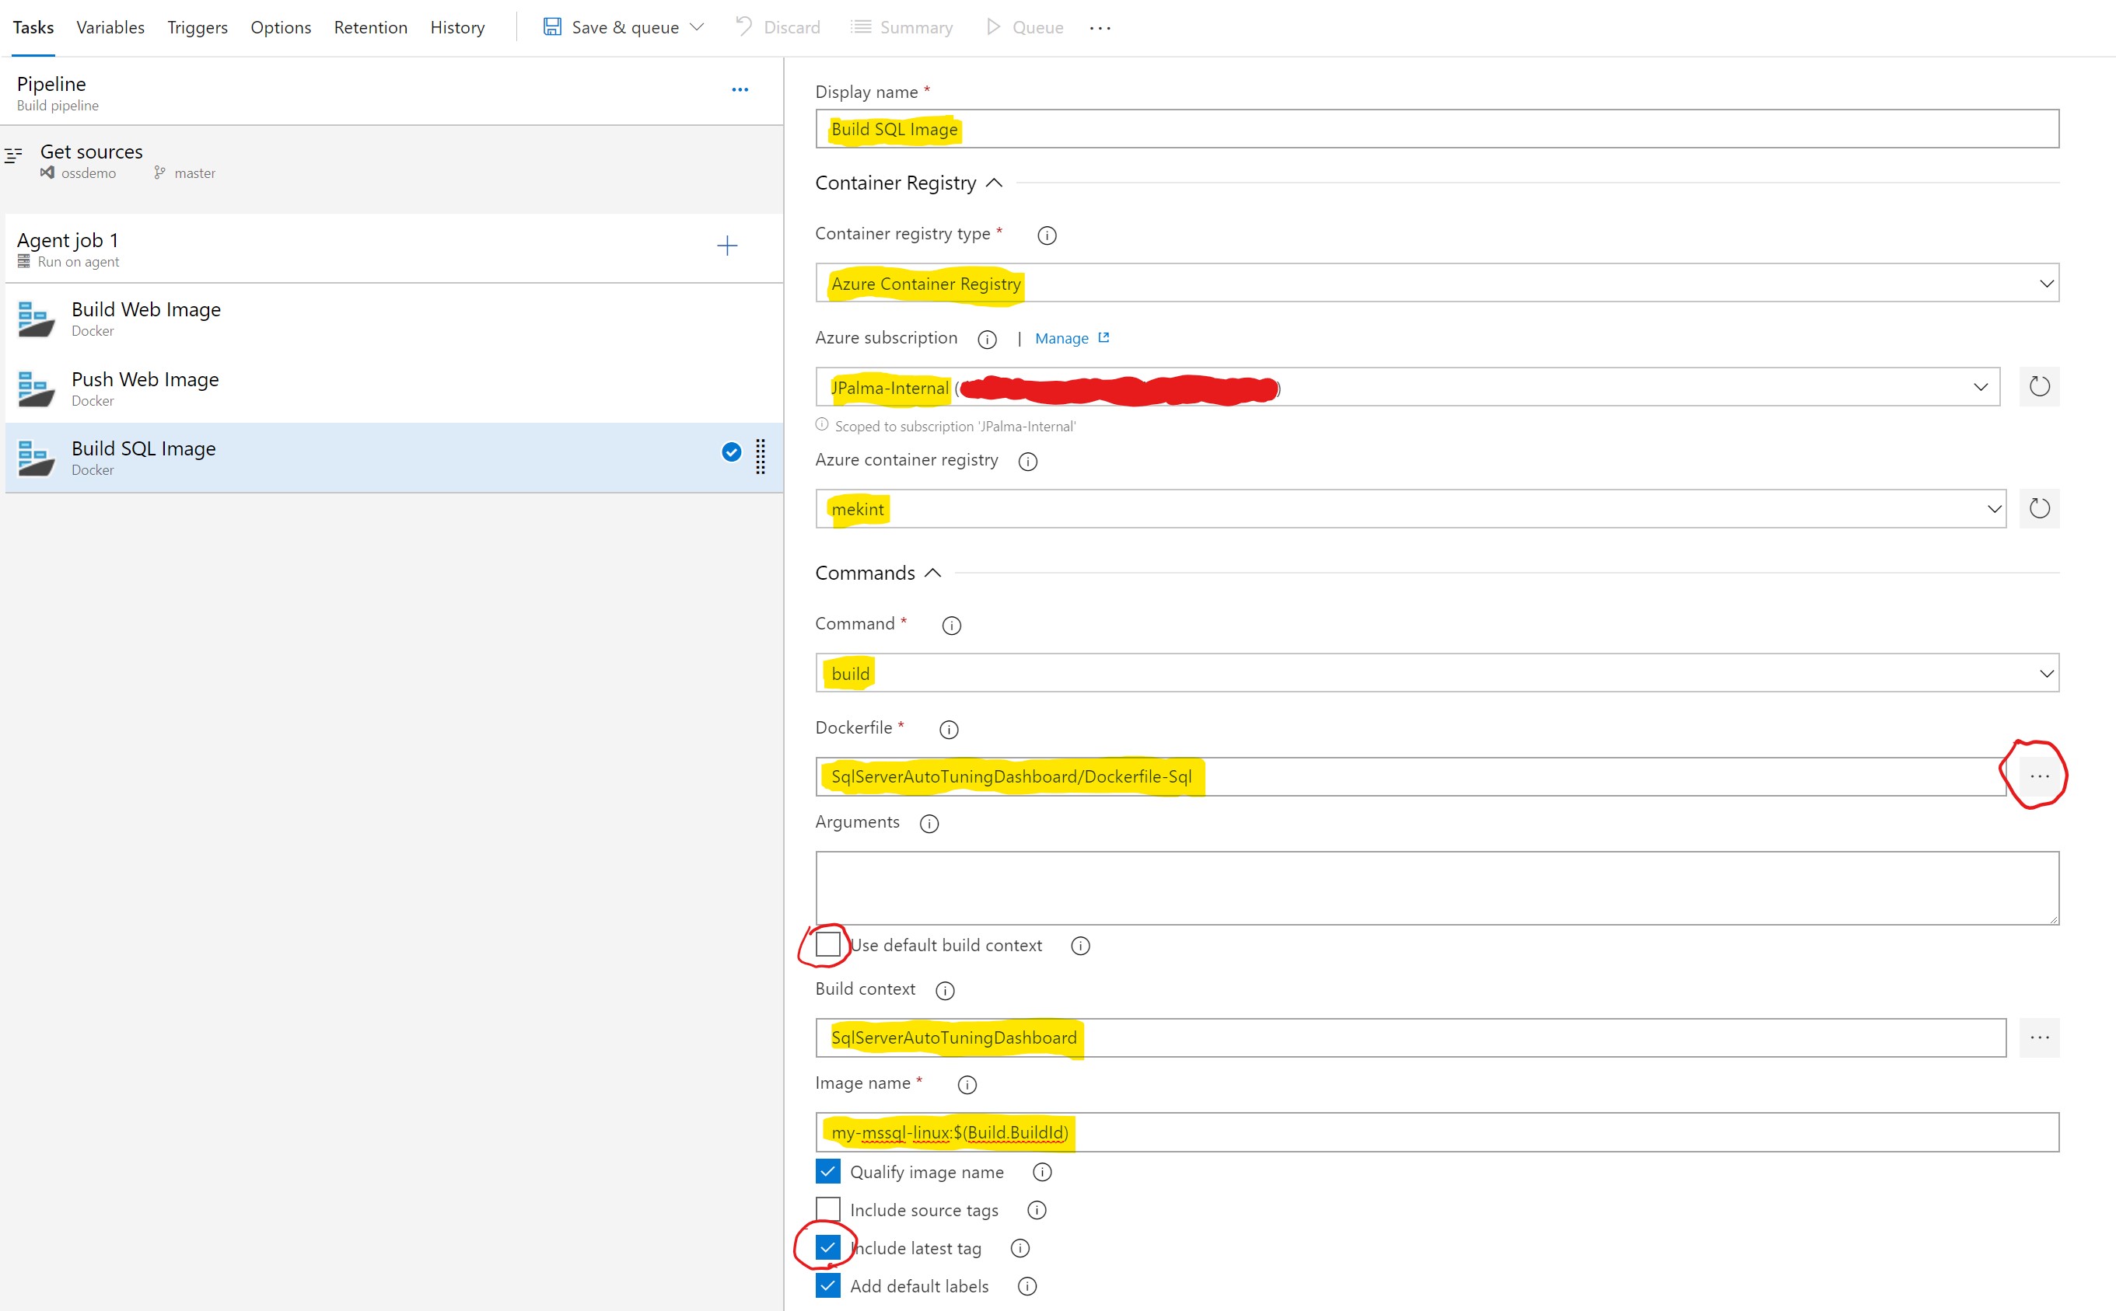Viewport: 2116px width, 1311px height.
Task: Click drag handle on Build SQL Image task
Action: click(x=760, y=455)
